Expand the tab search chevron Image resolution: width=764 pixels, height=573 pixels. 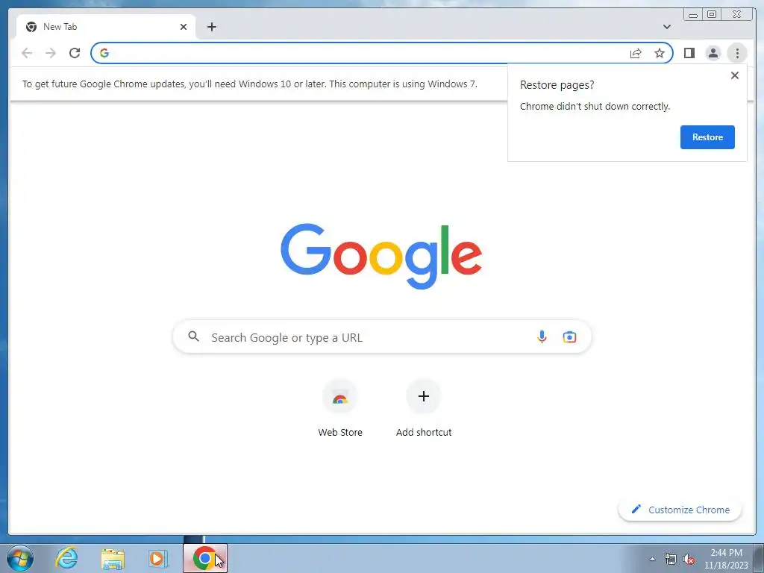click(x=667, y=27)
